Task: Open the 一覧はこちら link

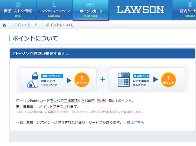Action: click(134, 123)
